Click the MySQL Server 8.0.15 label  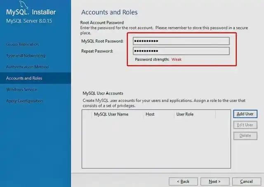pos(29,21)
